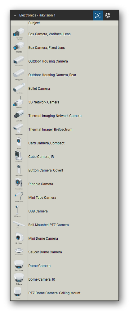The image size is (129, 311).
Task: Select the Saucer Dome Camera thumbnail
Action: (19, 252)
